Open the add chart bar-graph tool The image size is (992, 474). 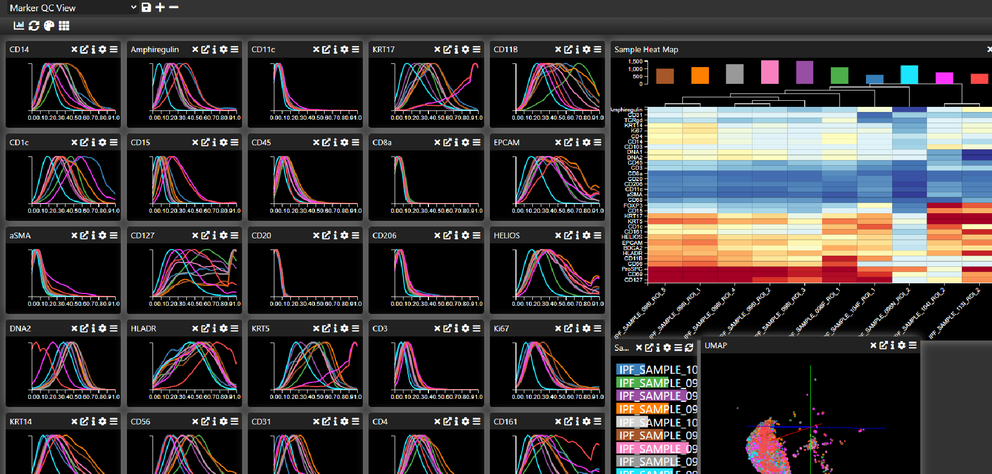pos(19,26)
